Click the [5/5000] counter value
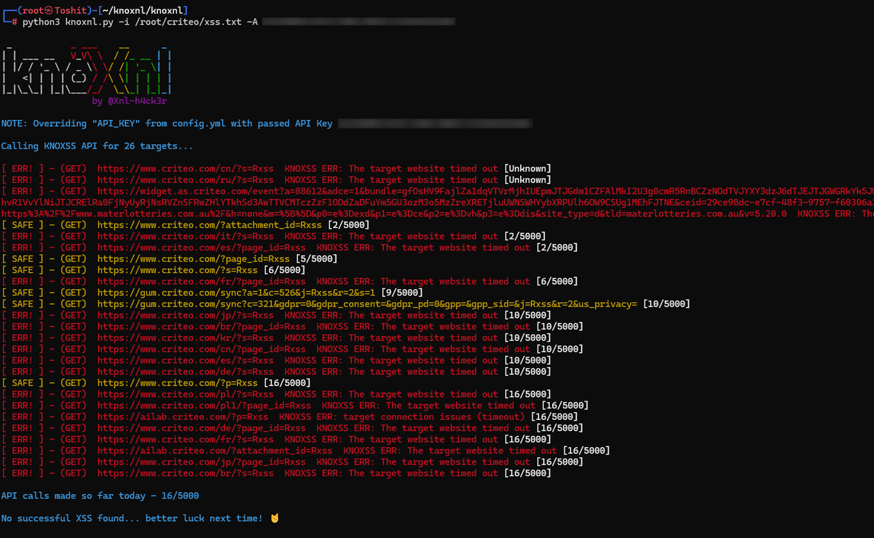This screenshot has height=538, width=874. coord(317,259)
